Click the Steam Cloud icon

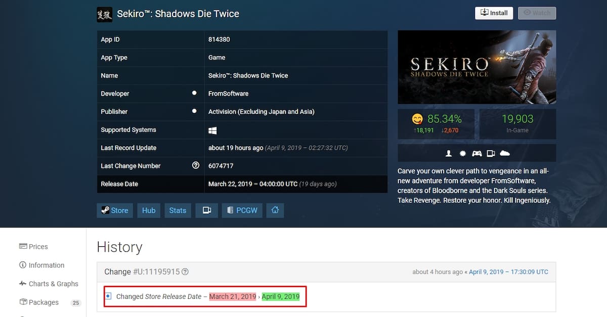coord(505,153)
